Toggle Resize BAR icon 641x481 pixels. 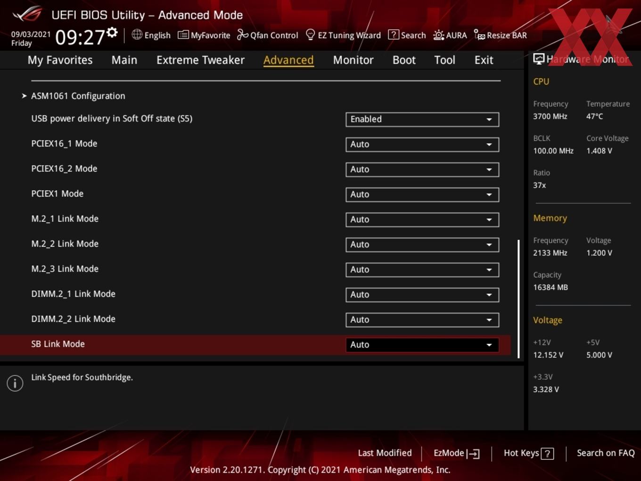(x=479, y=35)
